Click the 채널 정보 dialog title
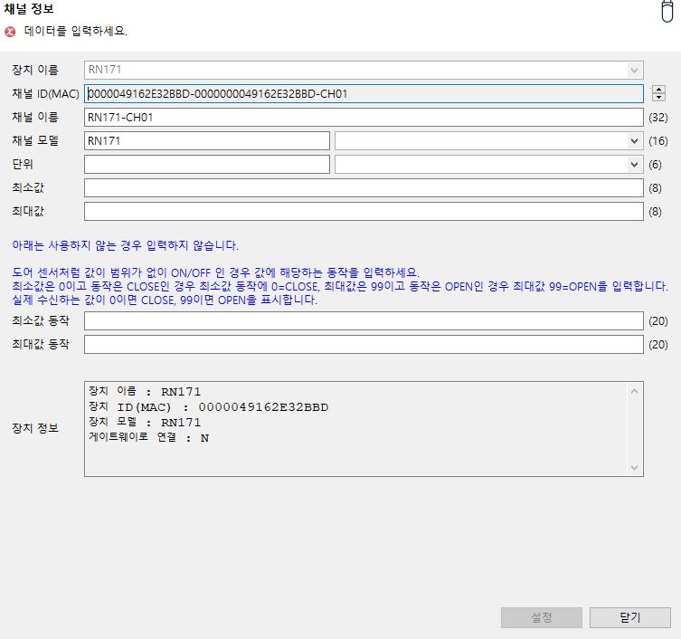The width and height of the screenshot is (681, 639). pos(29,9)
